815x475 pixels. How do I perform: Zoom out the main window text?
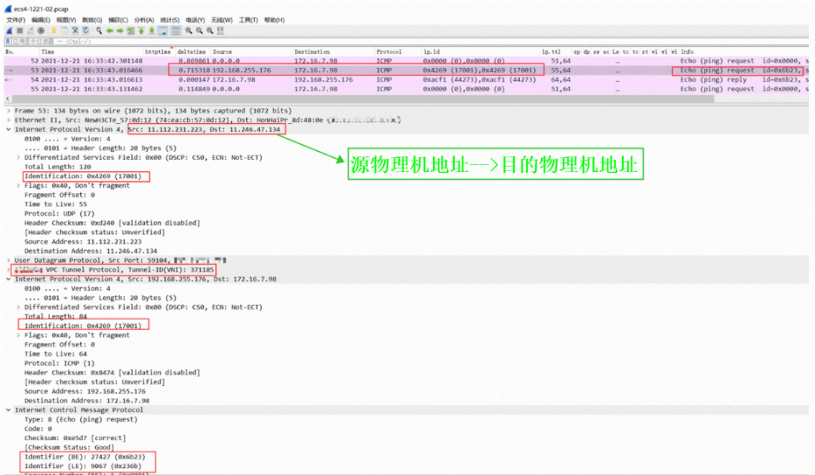tap(199, 31)
